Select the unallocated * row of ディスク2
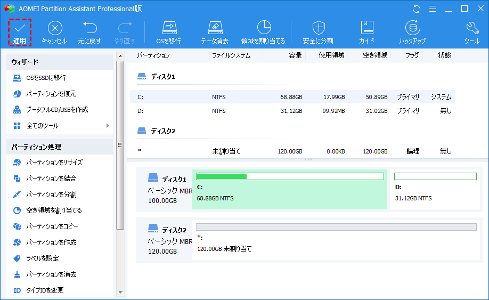Screen dimensions: 489x300 [292, 151]
